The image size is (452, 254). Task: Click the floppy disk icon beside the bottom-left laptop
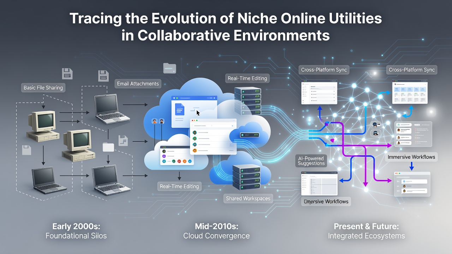point(27,150)
